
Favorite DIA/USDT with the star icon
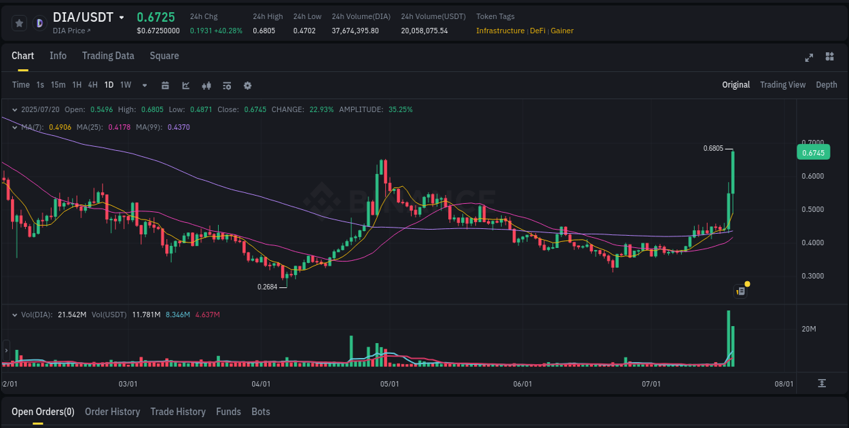(19, 22)
